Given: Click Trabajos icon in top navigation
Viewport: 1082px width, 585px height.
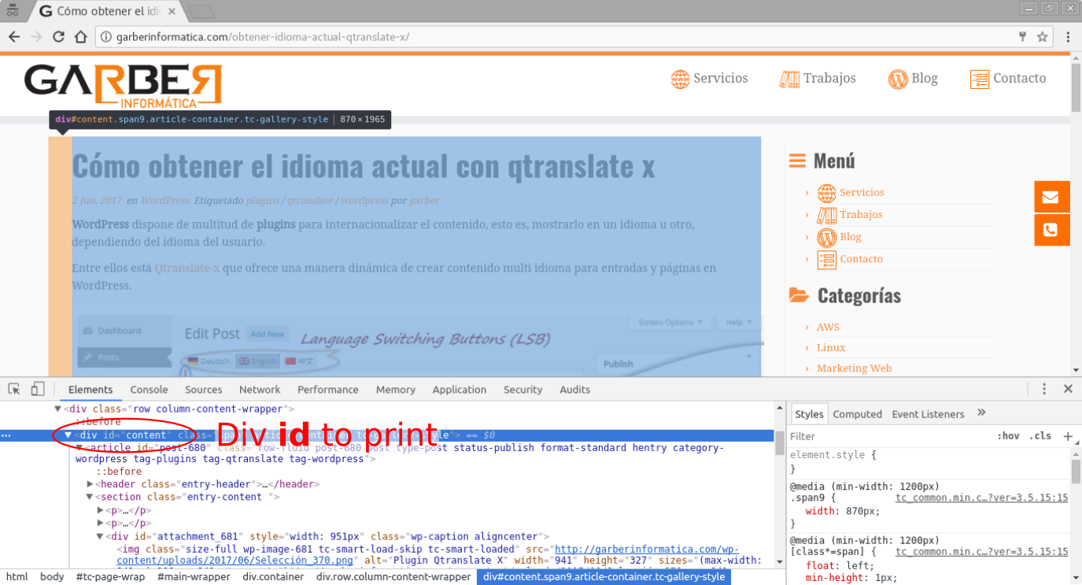Looking at the screenshot, I should click(x=789, y=79).
